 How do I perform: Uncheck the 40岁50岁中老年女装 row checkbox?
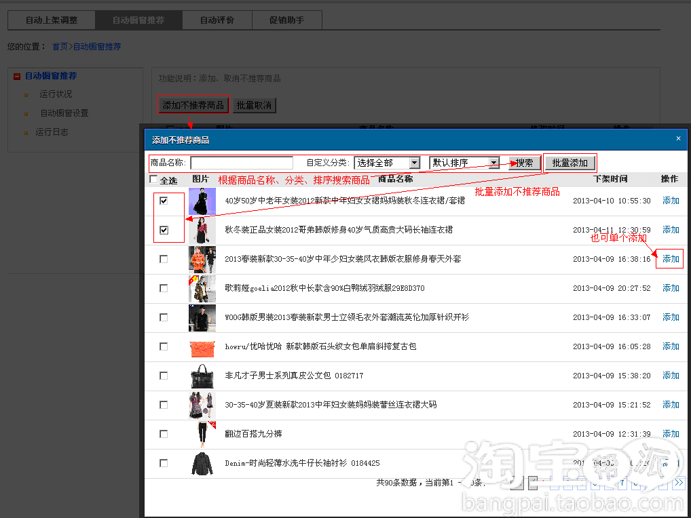pyautogui.click(x=164, y=201)
